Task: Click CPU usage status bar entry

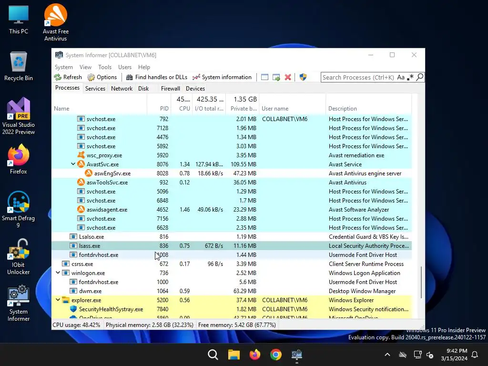Action: pyautogui.click(x=77, y=325)
